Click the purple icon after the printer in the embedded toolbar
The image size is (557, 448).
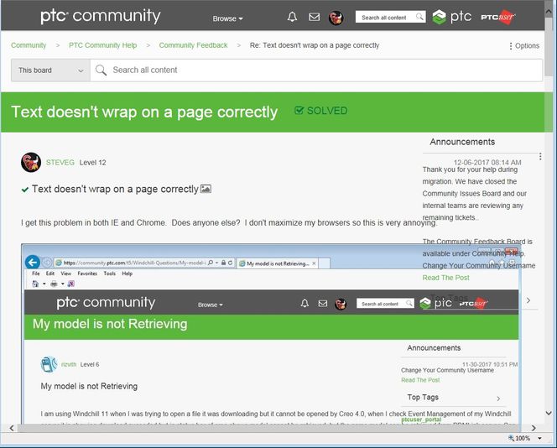click(x=71, y=284)
